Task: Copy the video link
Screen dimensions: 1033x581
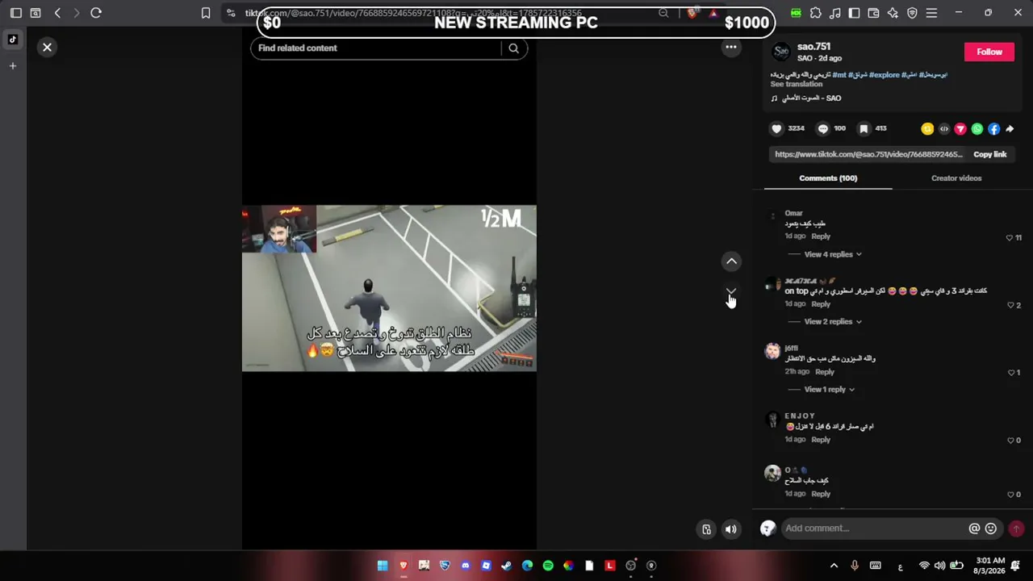Action: [x=989, y=154]
